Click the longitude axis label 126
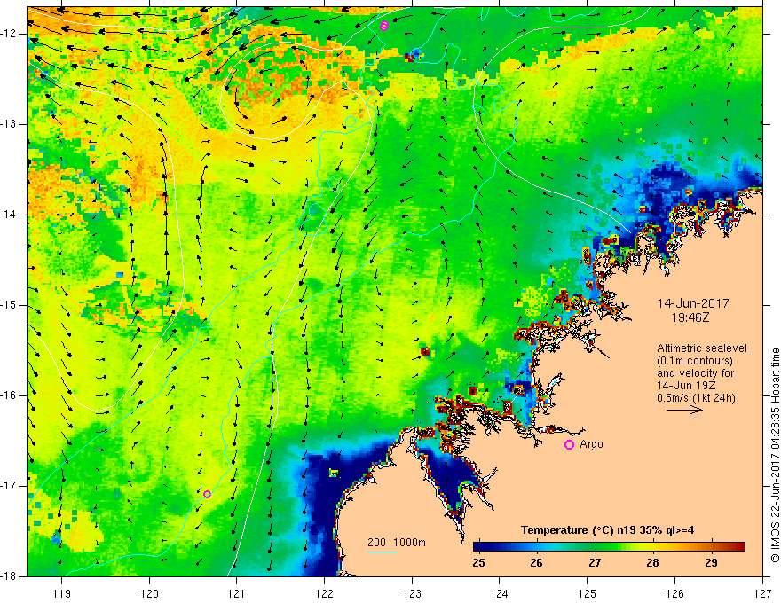The image size is (781, 603). (x=674, y=593)
